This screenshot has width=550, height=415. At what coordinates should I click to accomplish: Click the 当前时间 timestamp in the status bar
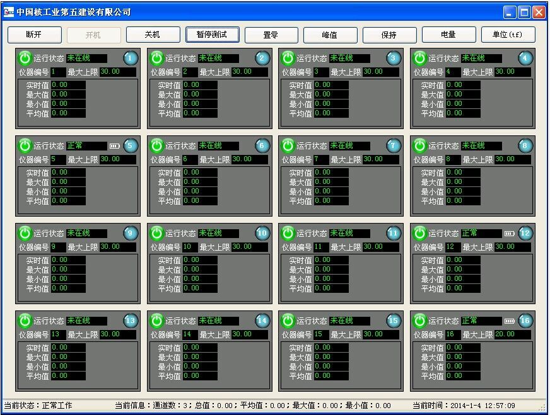464,406
